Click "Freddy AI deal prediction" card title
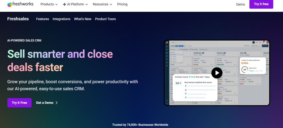283x128 pixels. click(x=250, y=60)
